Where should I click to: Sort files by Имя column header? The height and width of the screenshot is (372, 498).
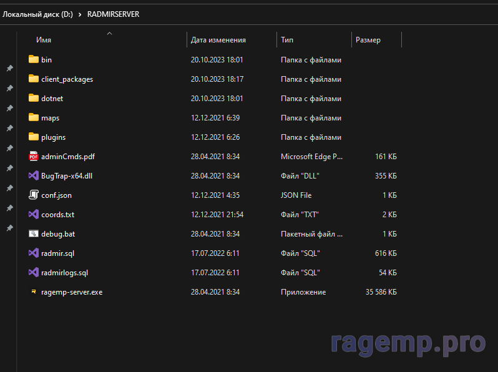(x=44, y=40)
